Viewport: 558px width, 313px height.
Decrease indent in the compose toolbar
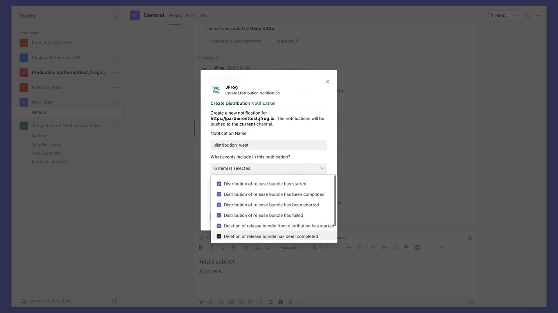pos(326,247)
